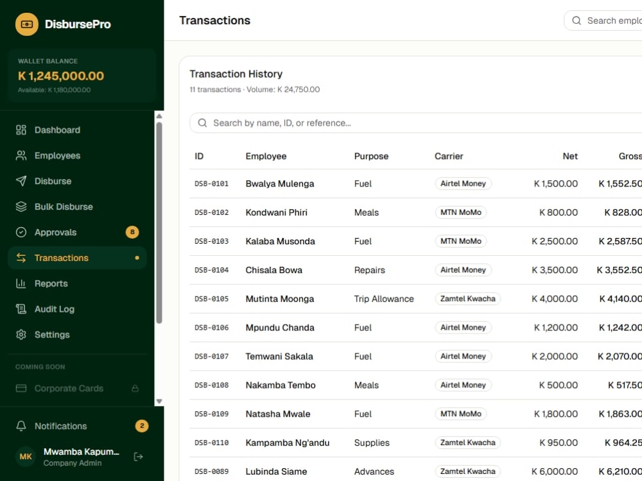Click employee name Kalaba Musonda
The height and width of the screenshot is (481, 642).
[x=280, y=241]
